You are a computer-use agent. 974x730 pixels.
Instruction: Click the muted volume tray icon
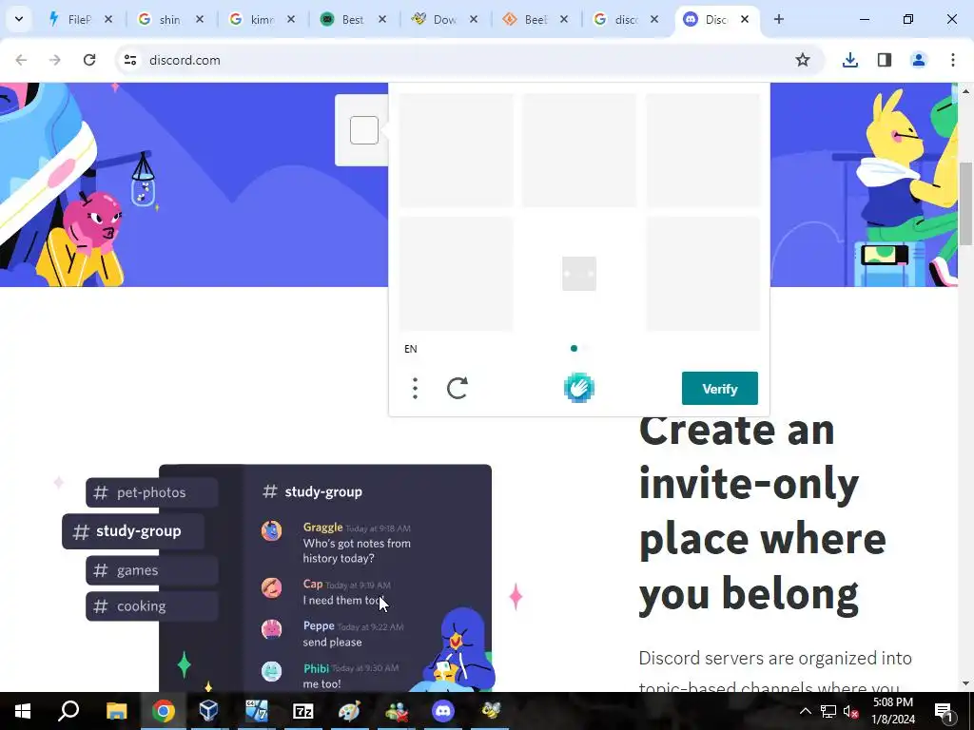(851, 711)
